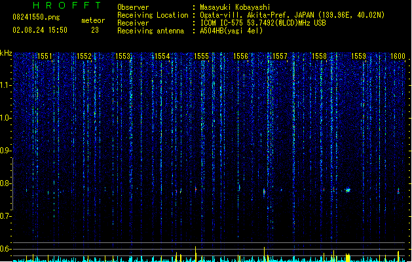This screenshot has width=412, height=262.
Task: Click the 1553 time marker
Action: pyautogui.click(x=123, y=56)
